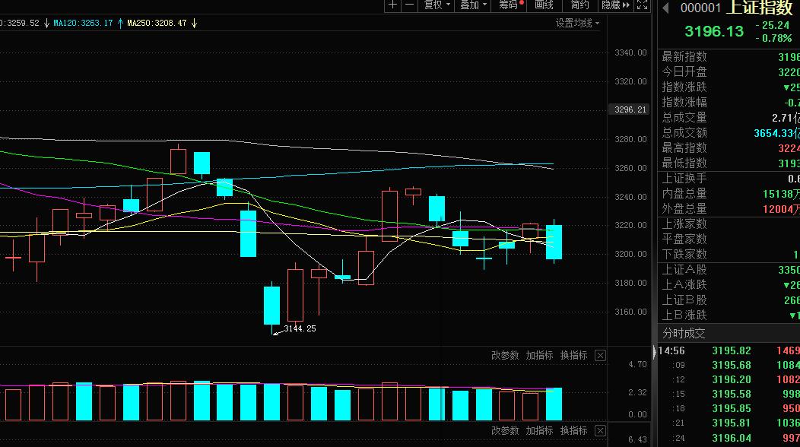The image size is (800, 447).
Task: Open the 叠加 dropdown
Action: click(x=473, y=5)
